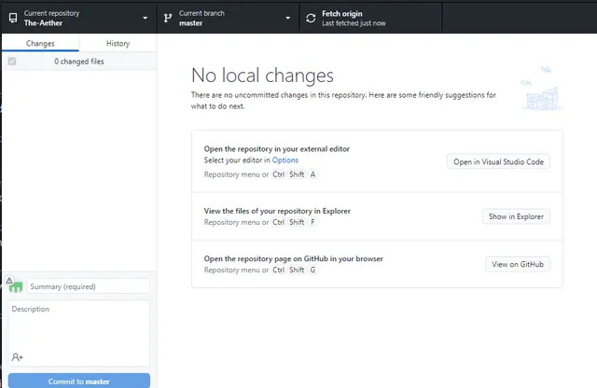The height and width of the screenshot is (388, 597).
Task: Click the Commit to master button
Action: tap(78, 381)
